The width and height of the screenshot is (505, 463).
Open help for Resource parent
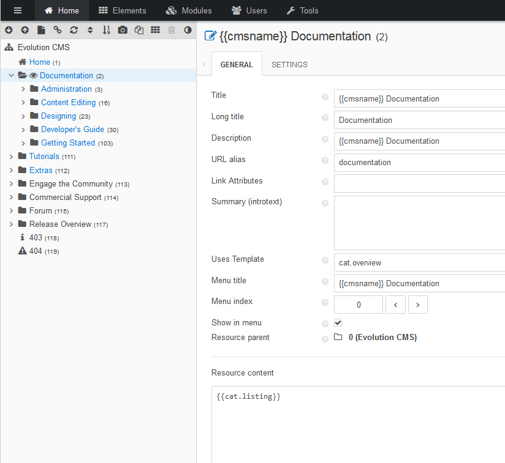pos(325,339)
